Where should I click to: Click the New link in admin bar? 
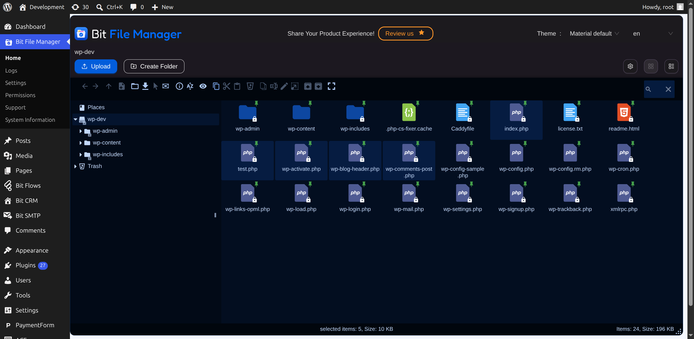pos(162,7)
